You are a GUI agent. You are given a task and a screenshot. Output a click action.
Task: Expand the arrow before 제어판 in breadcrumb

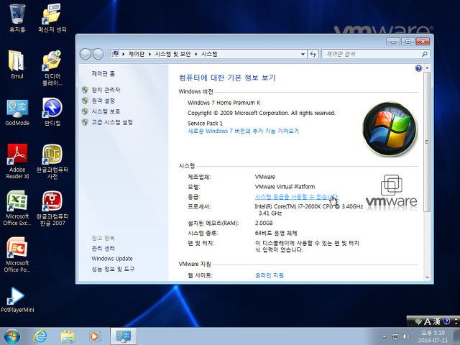(x=123, y=54)
